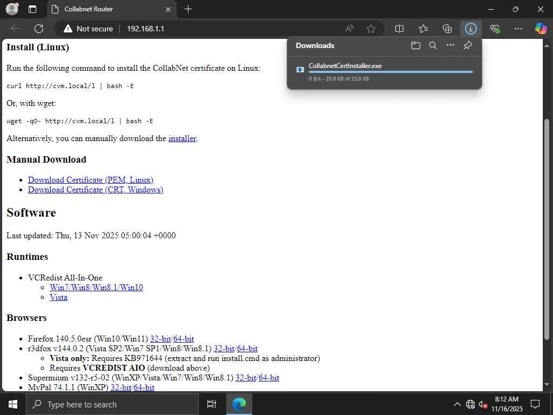Click the curl install command text

[70, 86]
